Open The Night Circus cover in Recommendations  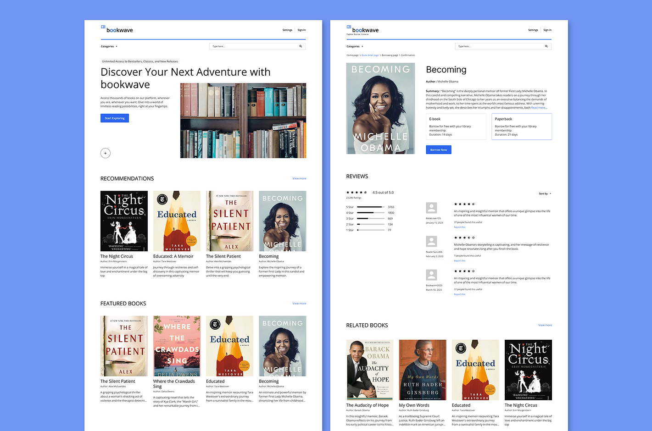124,221
